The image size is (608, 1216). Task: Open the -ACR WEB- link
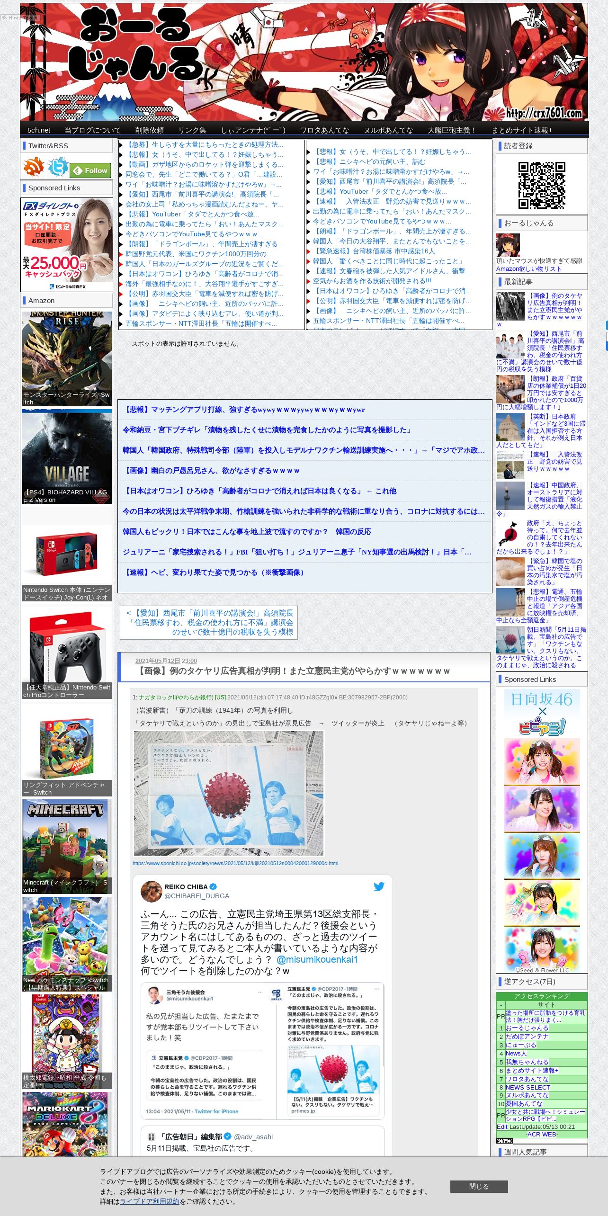(542, 1134)
